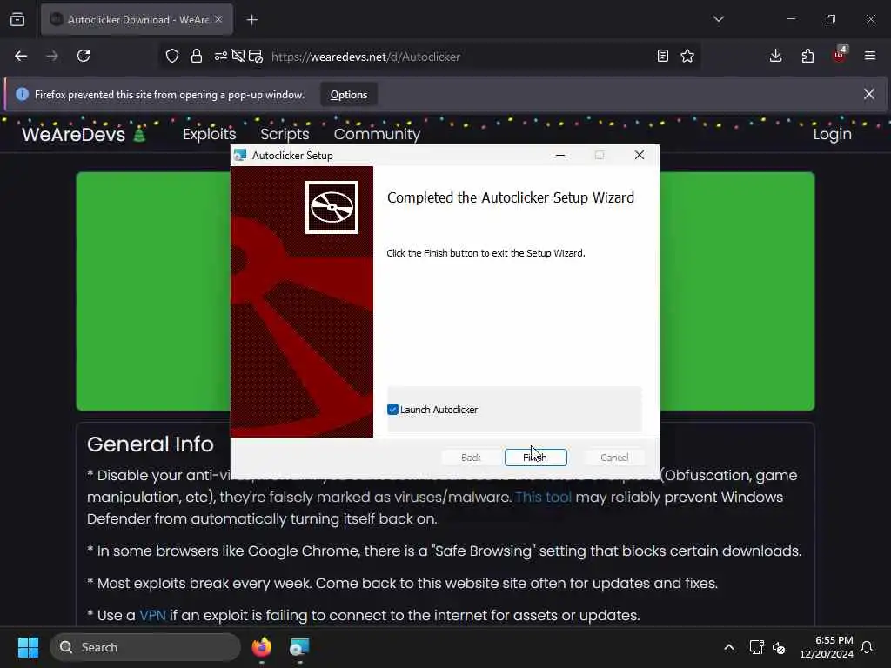Minimize the Autoclicker Setup window
The width and height of the screenshot is (891, 668).
tap(560, 155)
